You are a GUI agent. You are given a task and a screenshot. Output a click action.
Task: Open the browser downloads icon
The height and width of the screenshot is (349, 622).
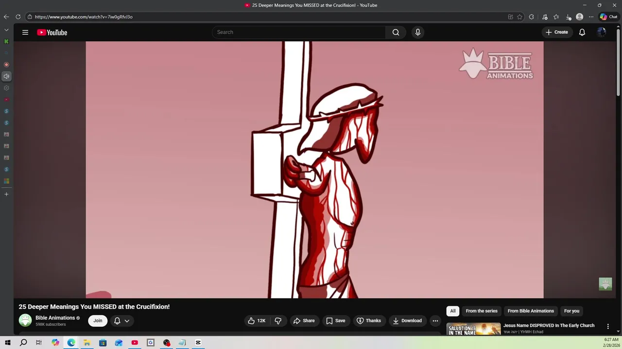(568, 17)
